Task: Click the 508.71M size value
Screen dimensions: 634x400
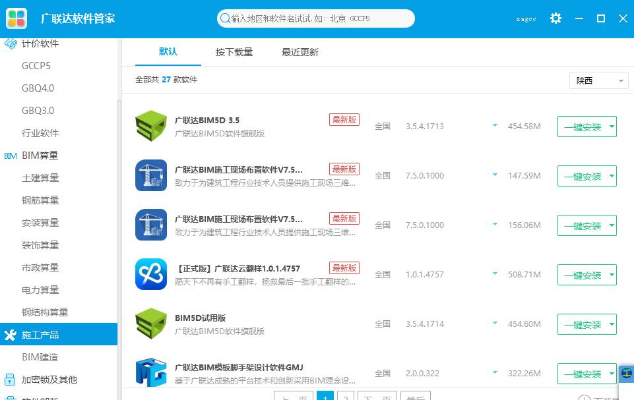Action: 524,275
